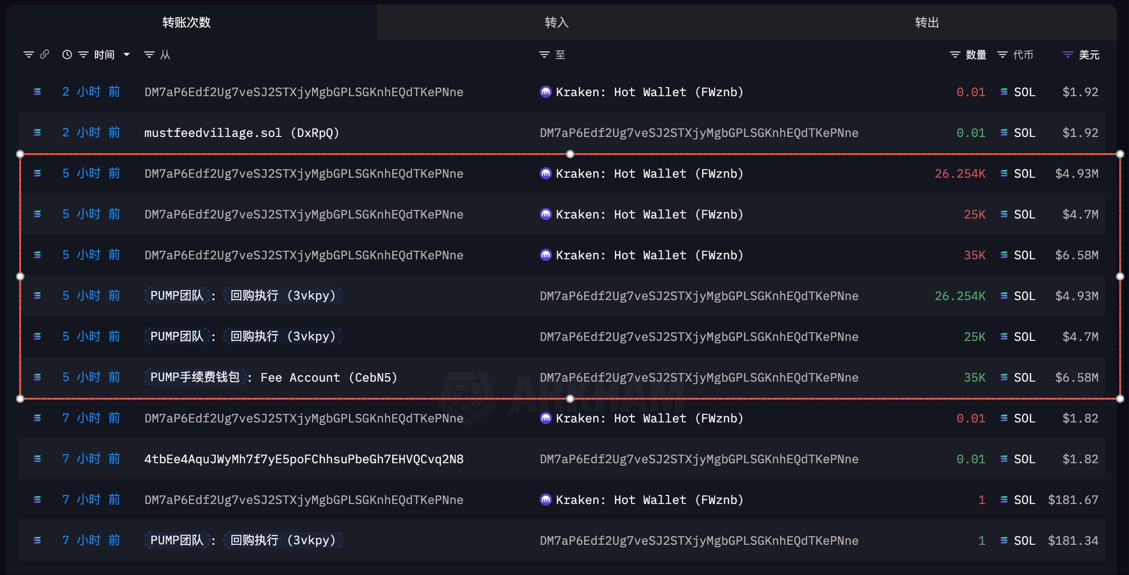Click the Kraken logo in the $1.82 row
This screenshot has width=1129, height=575.
pos(545,418)
